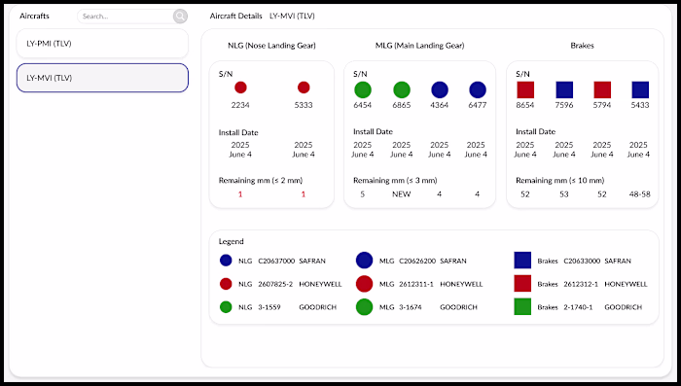The height and width of the screenshot is (386, 681).
Task: Click Remaining mm (≤ 10 mm) label
Action: tap(560, 181)
